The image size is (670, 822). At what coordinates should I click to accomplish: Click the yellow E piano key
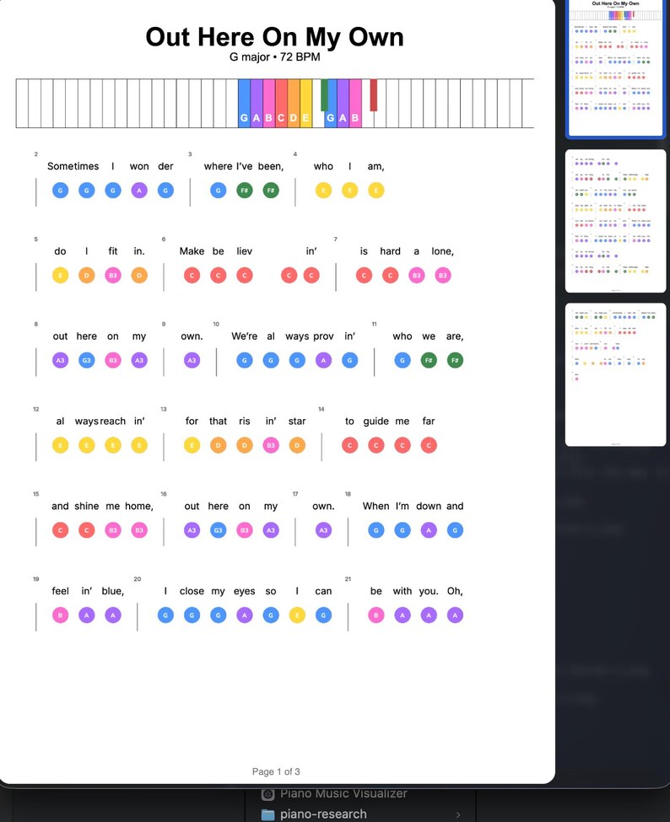pyautogui.click(x=305, y=103)
